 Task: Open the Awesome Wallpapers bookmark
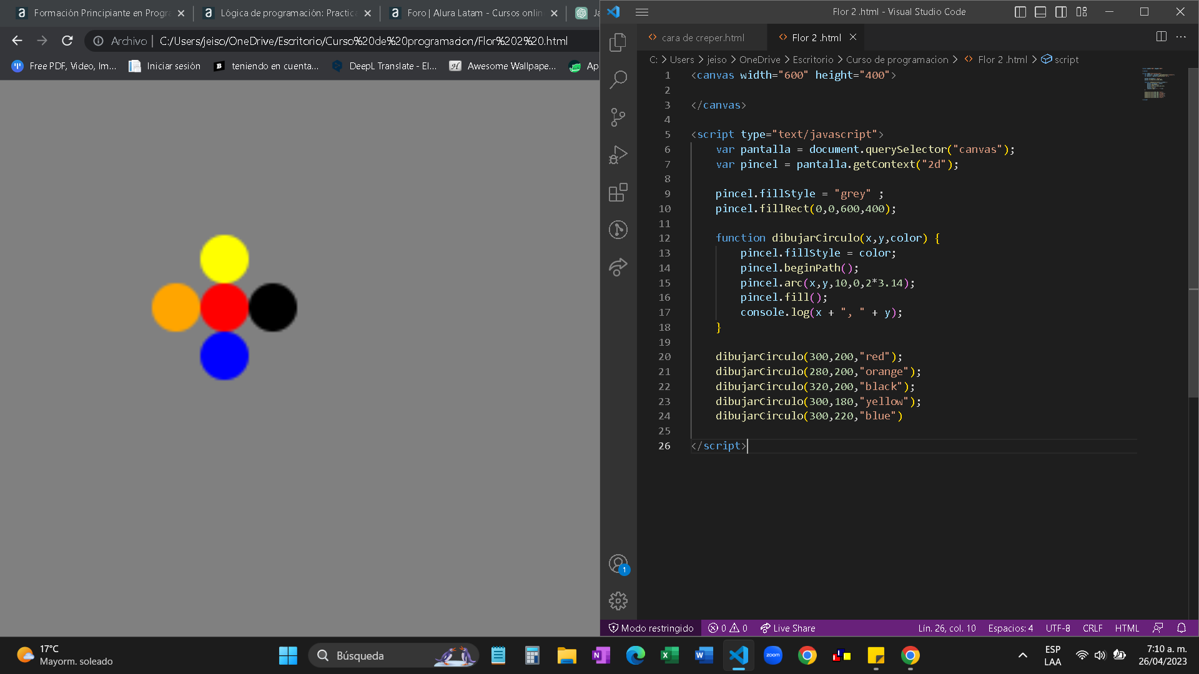tap(502, 66)
